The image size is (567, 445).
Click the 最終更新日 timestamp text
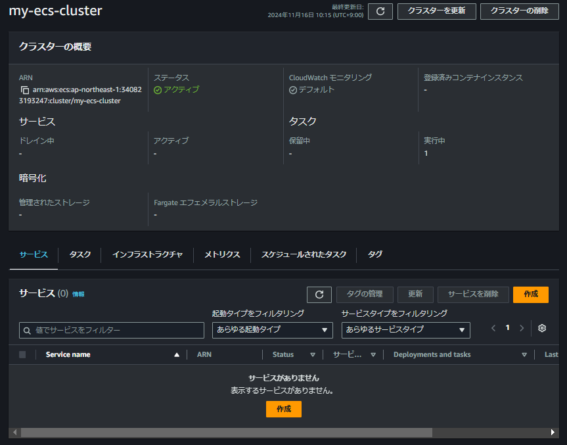tap(315, 11)
